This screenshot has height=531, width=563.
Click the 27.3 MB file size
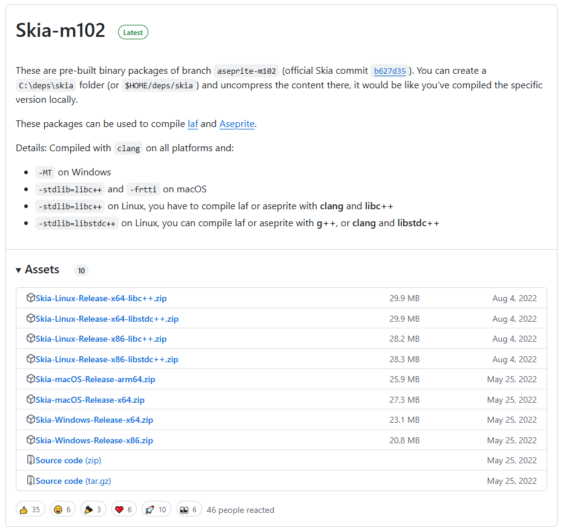[x=404, y=400]
